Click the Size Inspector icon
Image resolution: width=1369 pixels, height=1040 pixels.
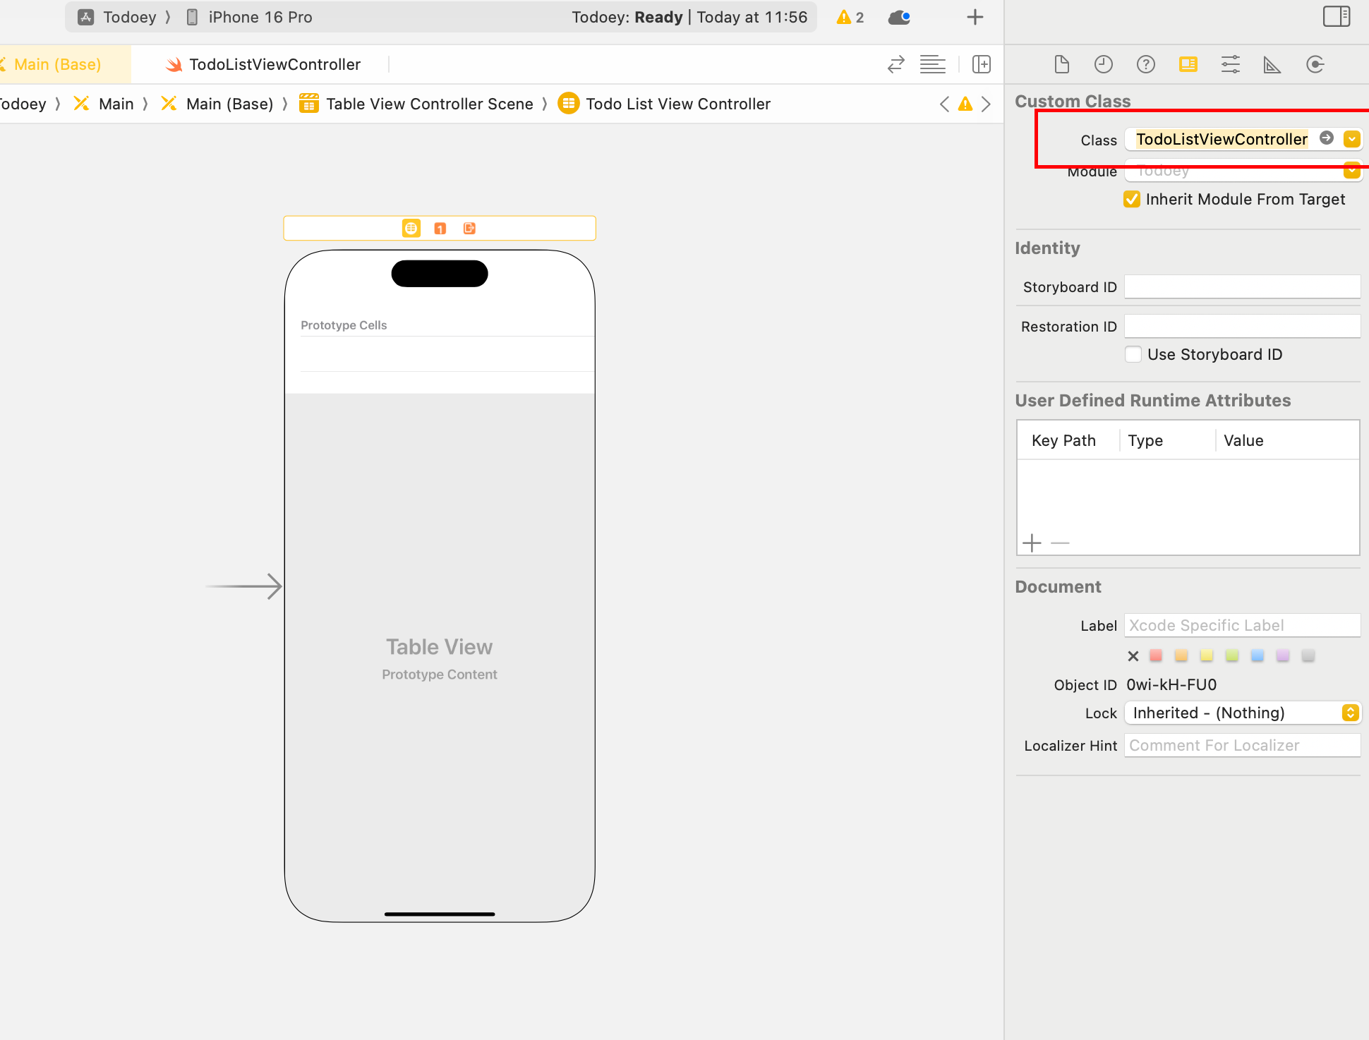(1271, 64)
